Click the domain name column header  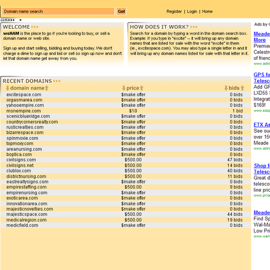pos(27,88)
